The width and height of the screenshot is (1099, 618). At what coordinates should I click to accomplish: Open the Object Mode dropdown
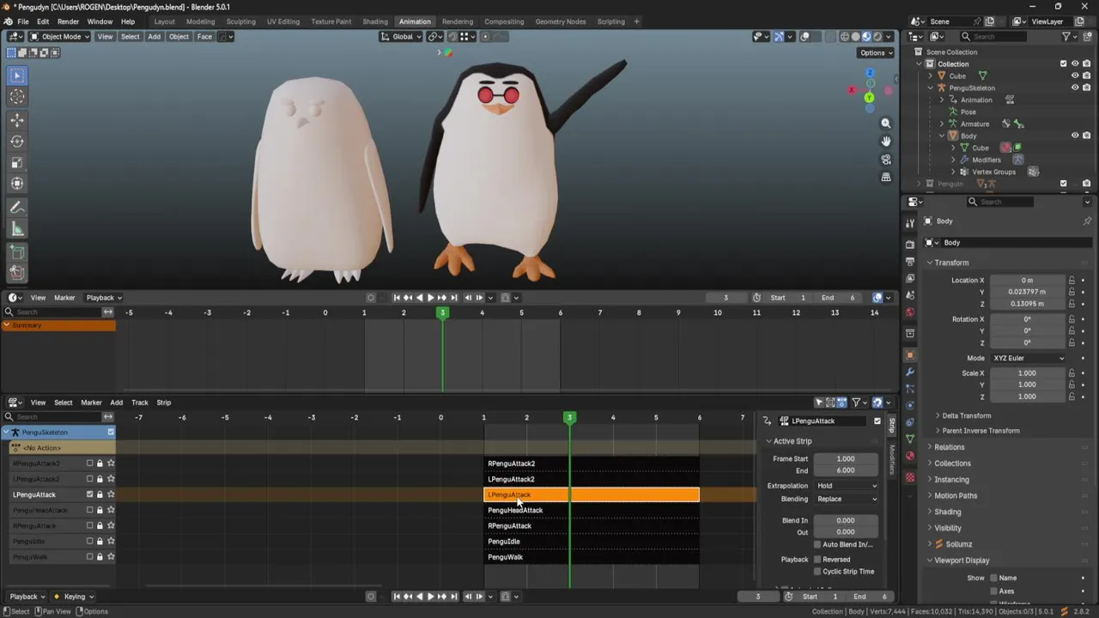pos(59,36)
